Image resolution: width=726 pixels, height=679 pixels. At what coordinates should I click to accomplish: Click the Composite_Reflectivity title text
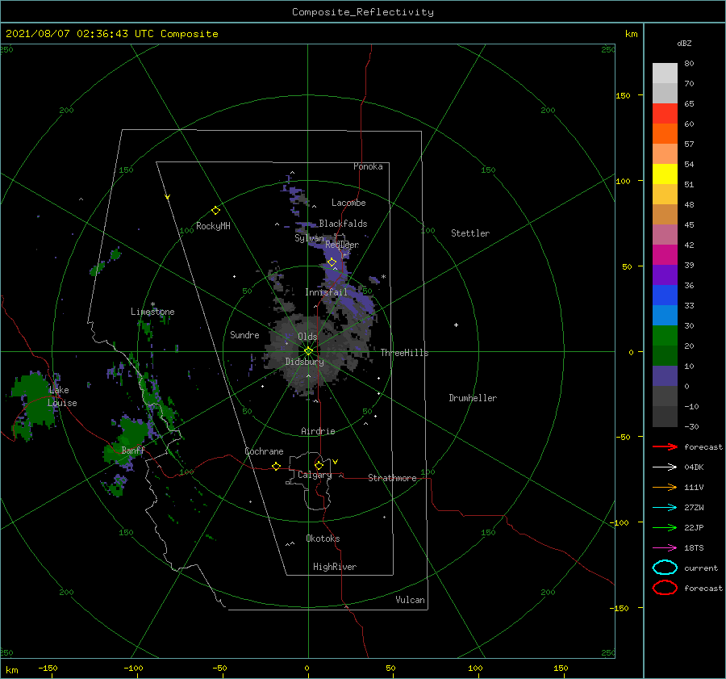tap(363, 12)
